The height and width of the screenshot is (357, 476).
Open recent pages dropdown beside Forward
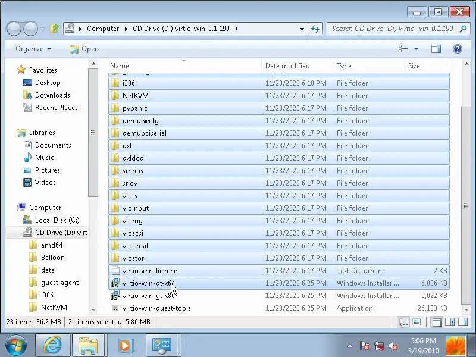click(x=42, y=29)
